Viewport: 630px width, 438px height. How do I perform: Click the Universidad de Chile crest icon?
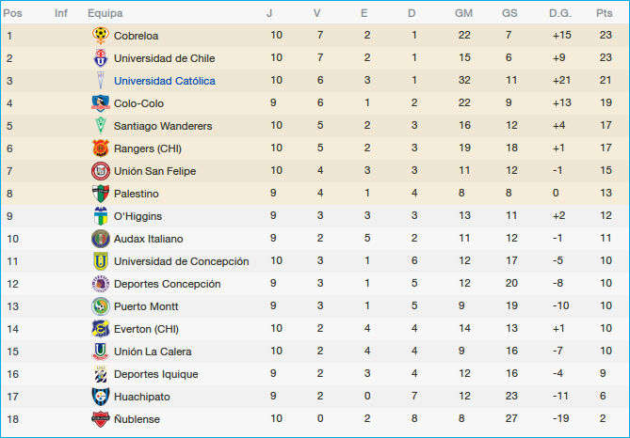pyautogui.click(x=100, y=58)
